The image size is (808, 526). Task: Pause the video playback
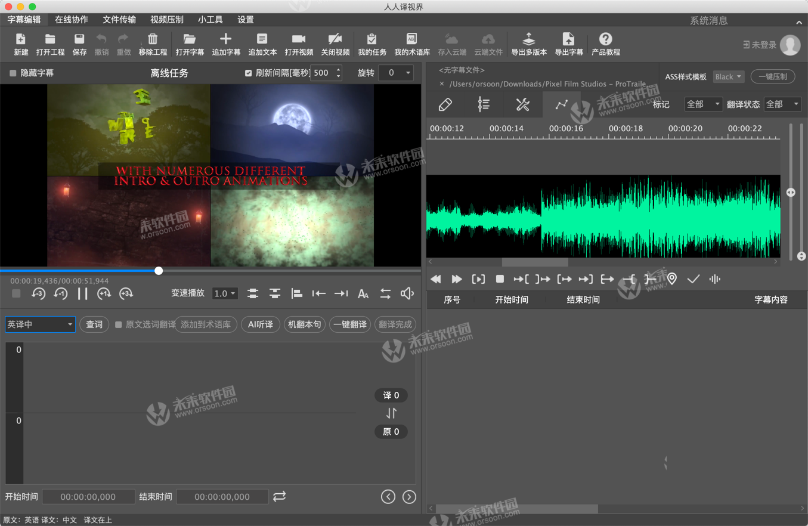click(x=82, y=293)
